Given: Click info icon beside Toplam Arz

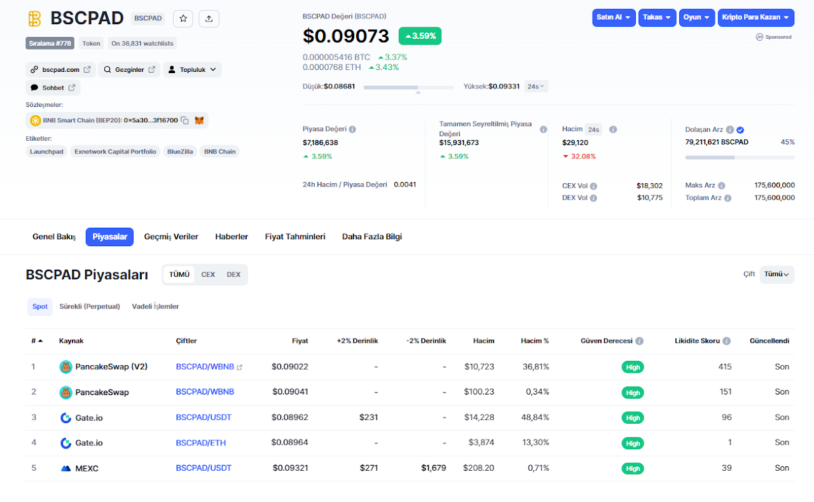Looking at the screenshot, I should tap(728, 198).
